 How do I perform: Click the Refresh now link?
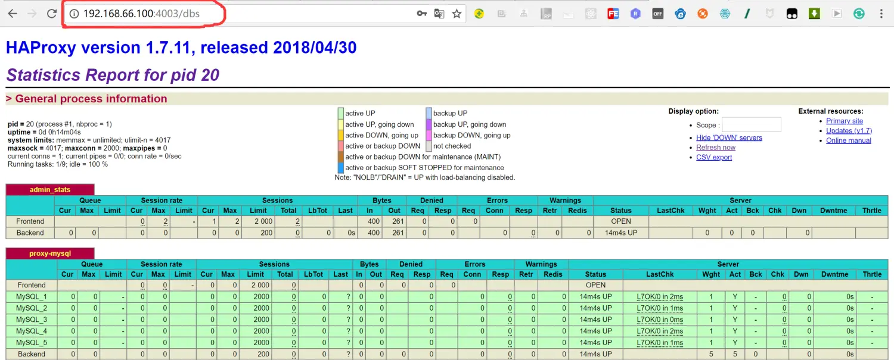pos(716,148)
